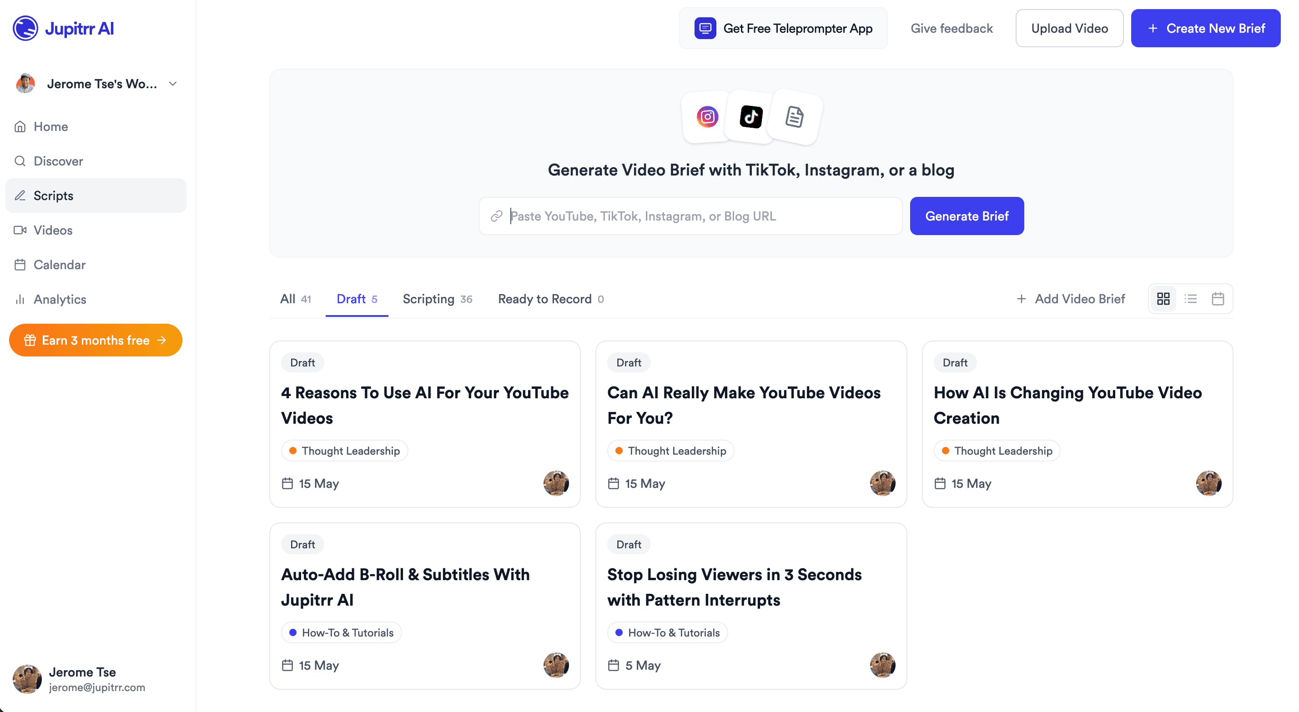Click the Instagram icon tile

click(707, 117)
